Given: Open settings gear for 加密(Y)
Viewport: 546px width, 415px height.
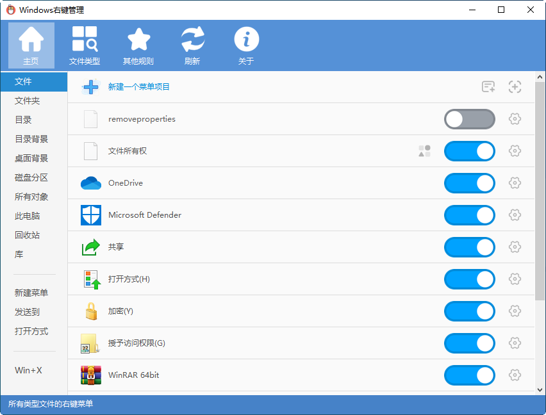Looking at the screenshot, I should pos(515,311).
